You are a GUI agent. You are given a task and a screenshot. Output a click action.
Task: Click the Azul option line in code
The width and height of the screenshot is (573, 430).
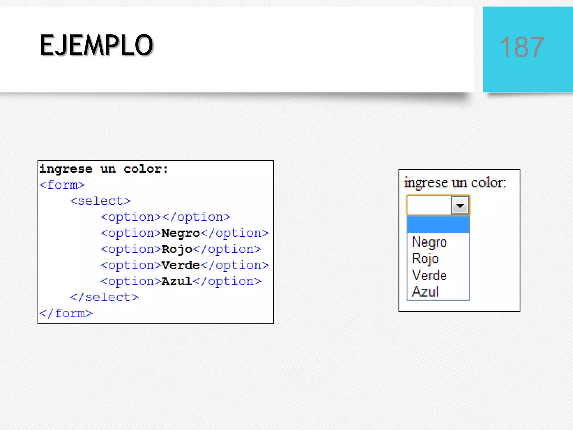coord(181,281)
